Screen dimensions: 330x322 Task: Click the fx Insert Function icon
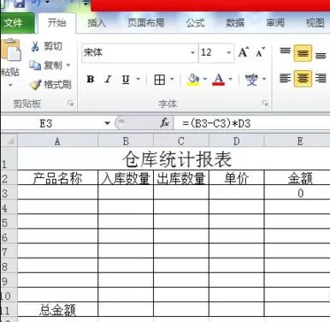pos(165,123)
